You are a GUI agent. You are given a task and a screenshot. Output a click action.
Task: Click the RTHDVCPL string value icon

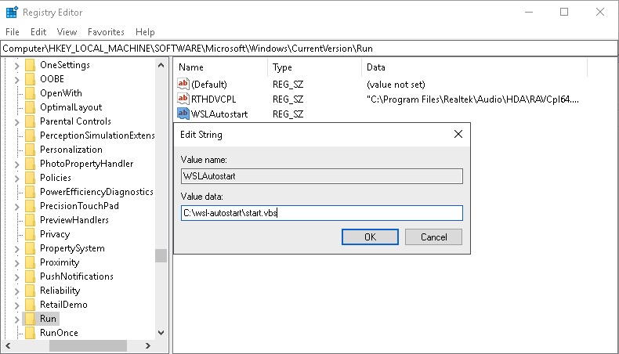point(183,99)
